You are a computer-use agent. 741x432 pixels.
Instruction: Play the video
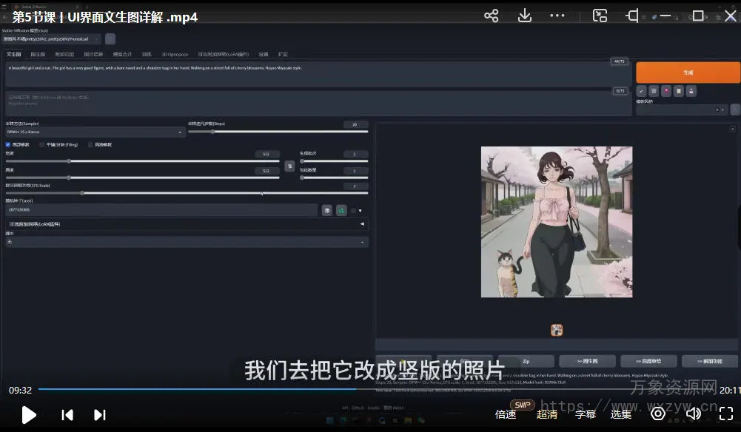pyautogui.click(x=29, y=414)
